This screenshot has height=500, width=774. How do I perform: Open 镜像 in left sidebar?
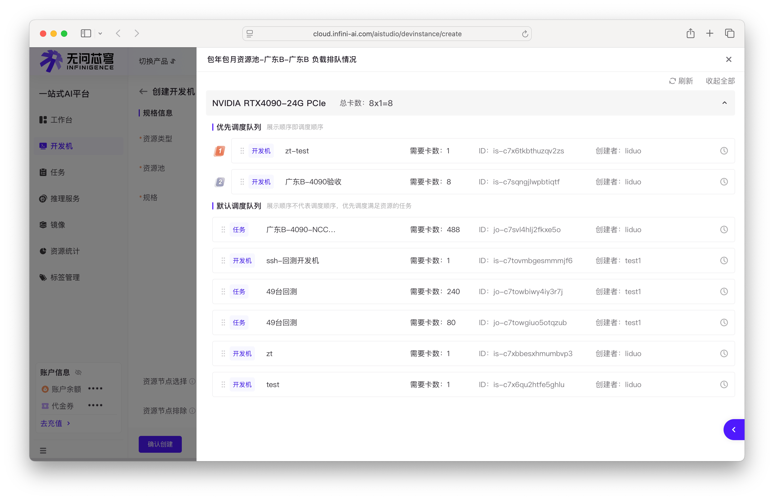[x=58, y=225]
